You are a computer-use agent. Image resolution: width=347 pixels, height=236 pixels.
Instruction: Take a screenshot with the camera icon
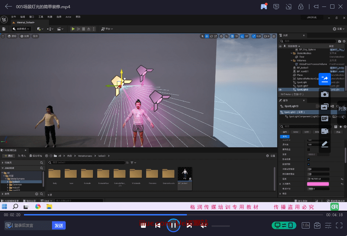point(324,94)
